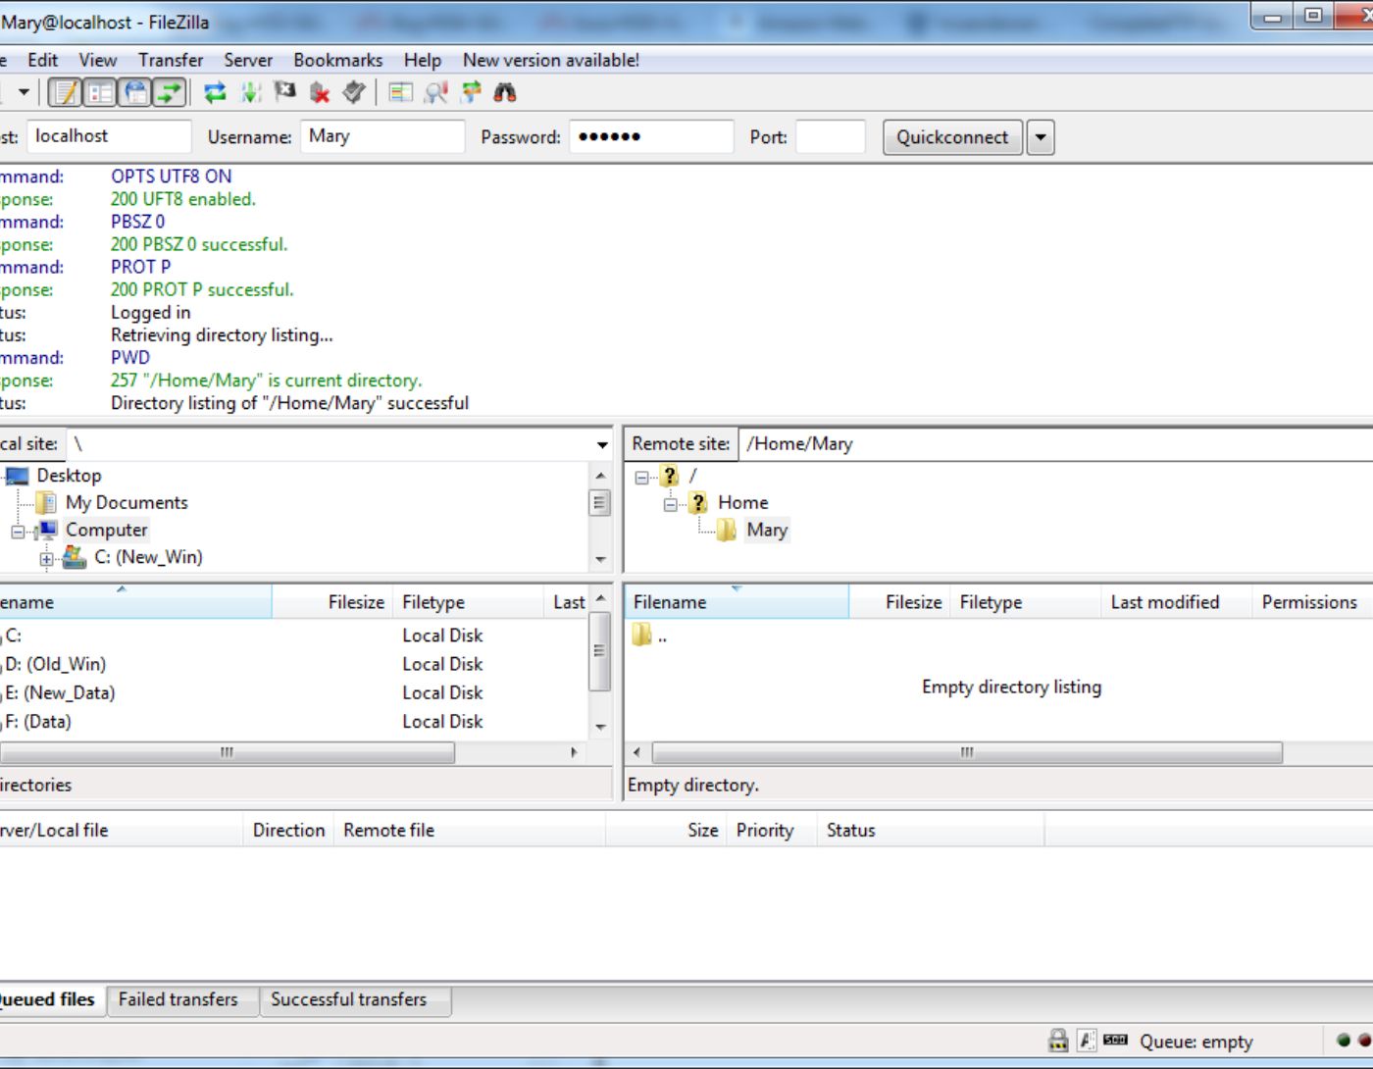This screenshot has height=1069, width=1373.
Task: Toggle the transfer queue display icon
Action: [170, 93]
